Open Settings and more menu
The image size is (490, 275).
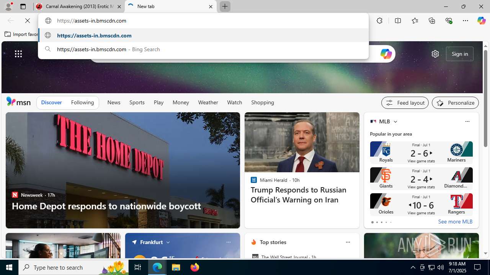tap(465, 21)
